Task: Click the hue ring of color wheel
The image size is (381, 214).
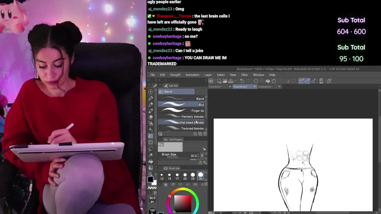Action: pyautogui.click(x=182, y=190)
